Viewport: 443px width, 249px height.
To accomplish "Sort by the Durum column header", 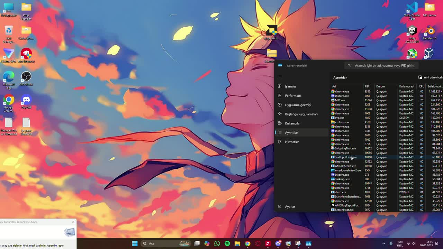I will pyautogui.click(x=381, y=86).
